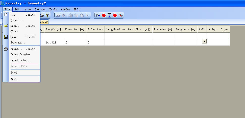245x118 pixels.
Task: Click the # Sections column header
Action: point(95,29)
